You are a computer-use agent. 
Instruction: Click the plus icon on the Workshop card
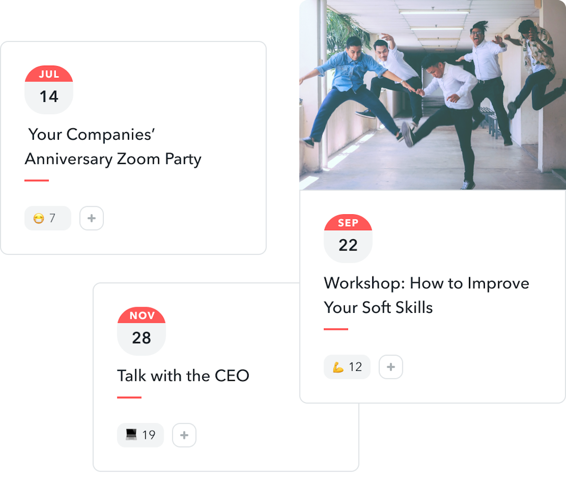391,367
